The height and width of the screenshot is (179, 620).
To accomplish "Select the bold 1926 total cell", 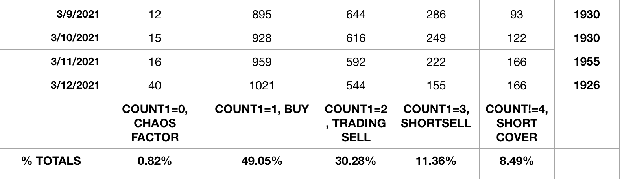I will pos(587,85).
